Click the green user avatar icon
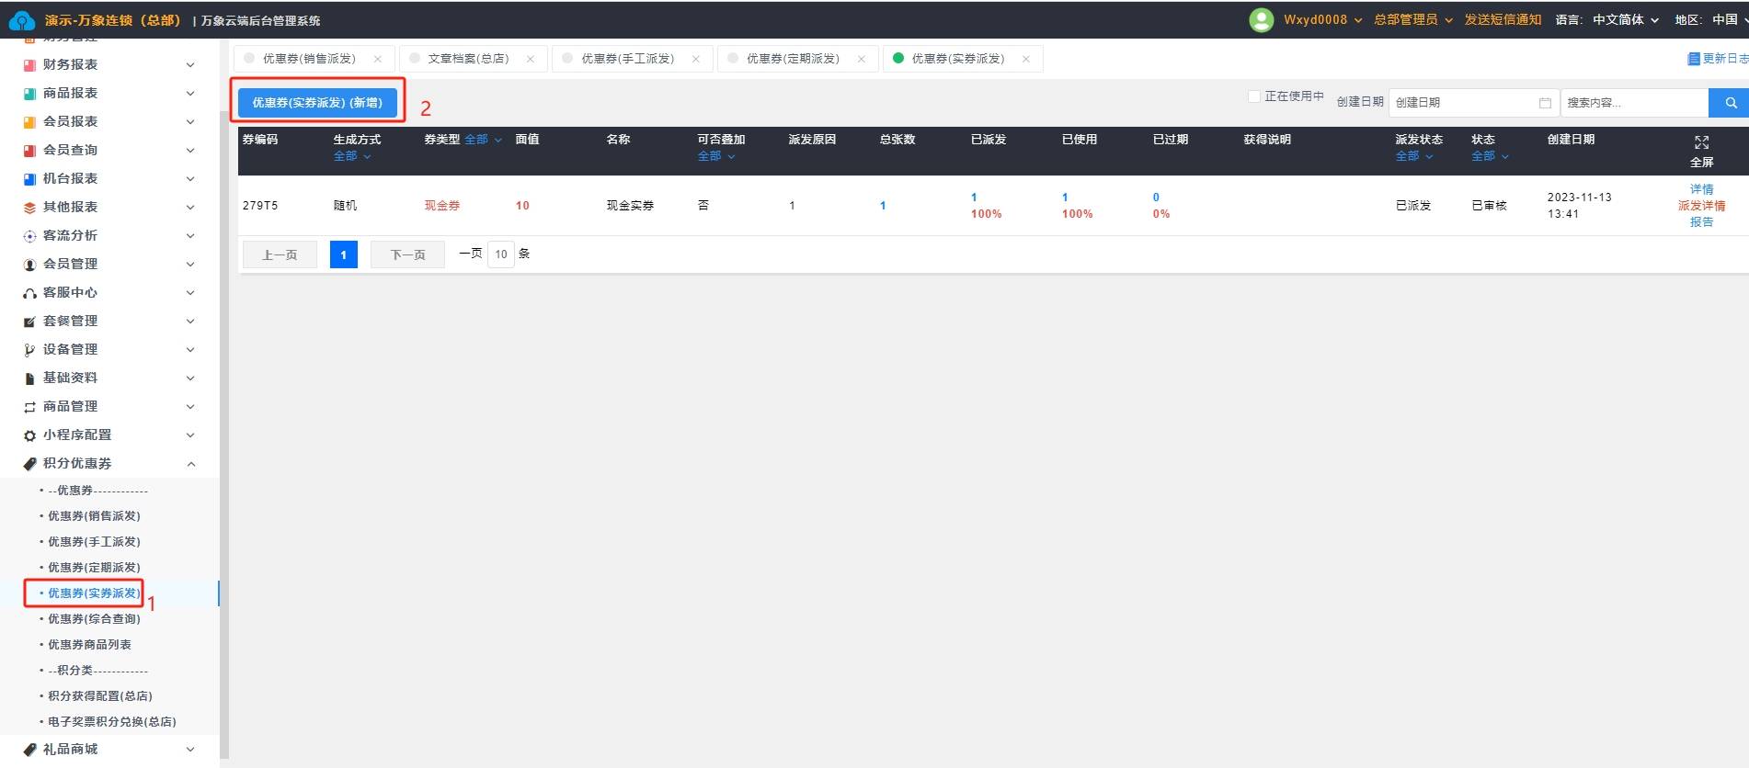This screenshot has height=768, width=1749. [1261, 19]
